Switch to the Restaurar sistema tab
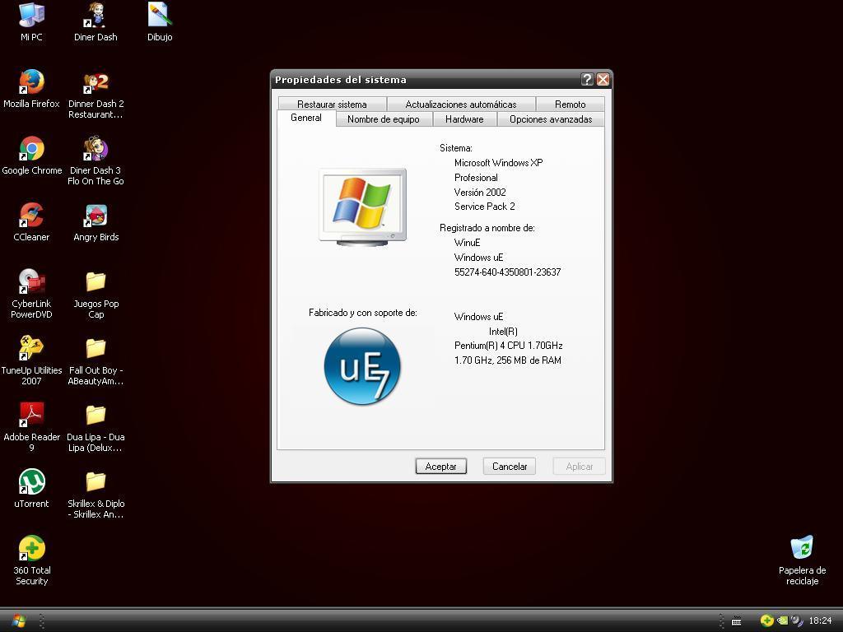This screenshot has width=843, height=632. point(332,105)
